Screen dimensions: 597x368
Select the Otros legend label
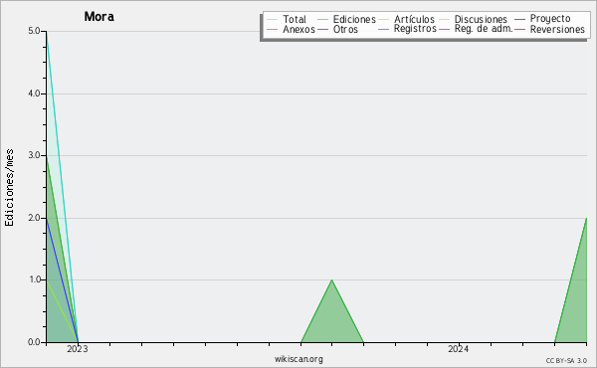pos(345,29)
